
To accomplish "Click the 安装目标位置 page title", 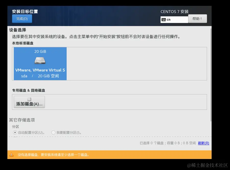I will click(25, 11).
